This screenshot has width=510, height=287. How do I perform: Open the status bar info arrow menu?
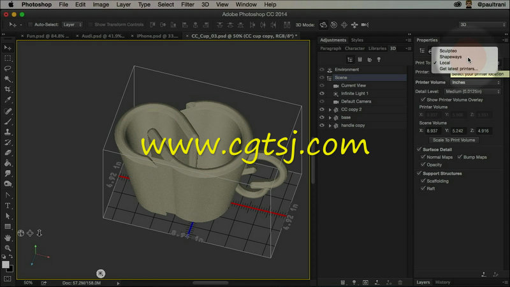[x=118, y=283]
